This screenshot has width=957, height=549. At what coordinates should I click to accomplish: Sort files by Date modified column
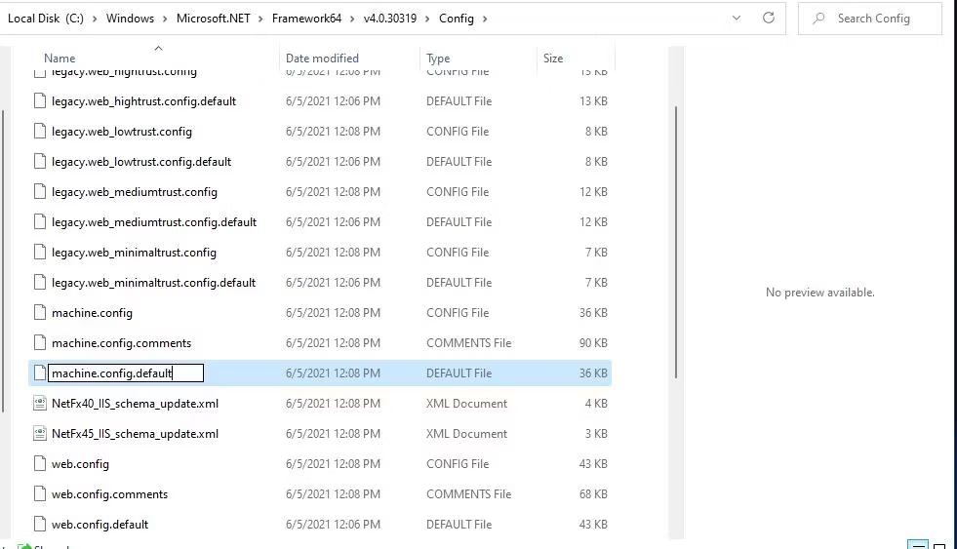coord(322,59)
